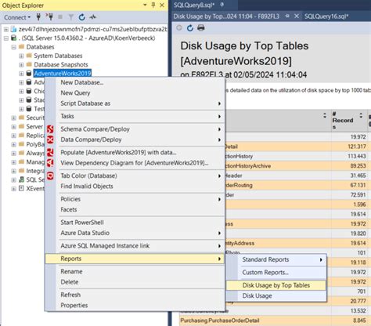Pin the SQLQuery8.sql tab
The image size is (371, 326).
click(x=222, y=5)
